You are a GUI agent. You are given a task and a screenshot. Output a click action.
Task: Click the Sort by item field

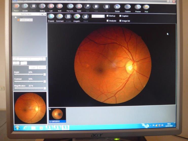26,14
